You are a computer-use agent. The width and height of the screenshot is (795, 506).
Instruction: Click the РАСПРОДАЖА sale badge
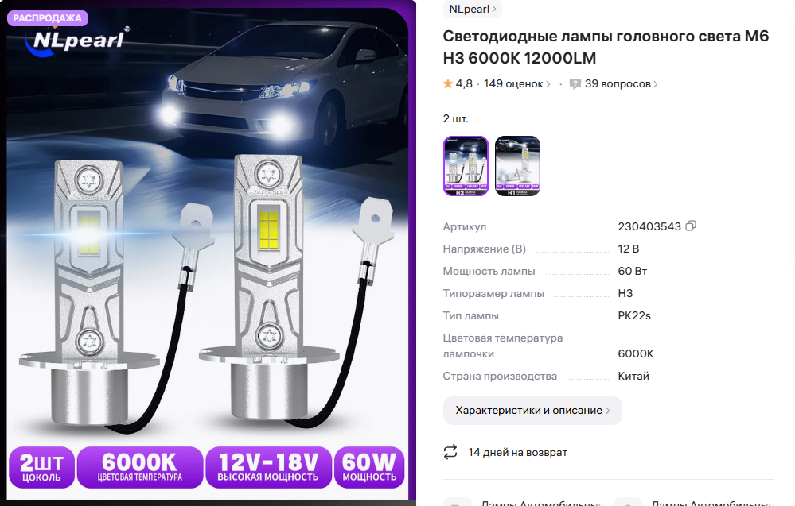(48, 18)
